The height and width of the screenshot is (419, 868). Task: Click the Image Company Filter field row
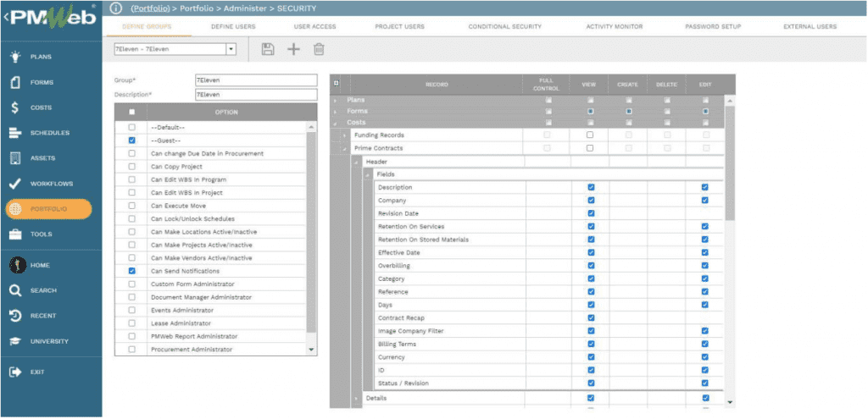(548, 331)
